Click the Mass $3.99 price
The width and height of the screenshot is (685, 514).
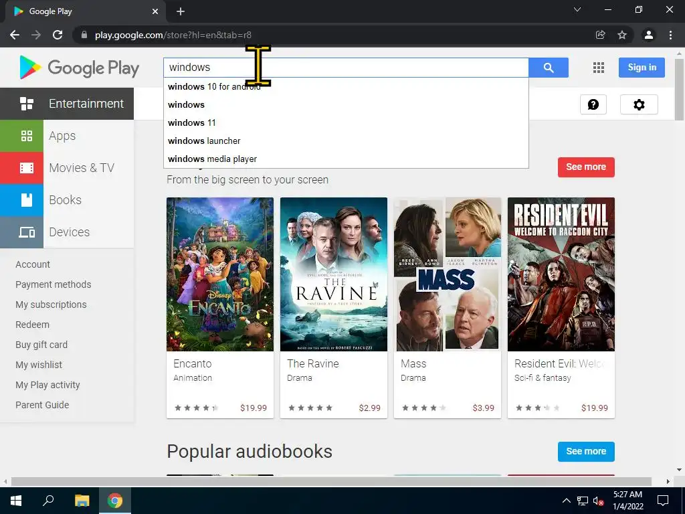tap(483, 408)
